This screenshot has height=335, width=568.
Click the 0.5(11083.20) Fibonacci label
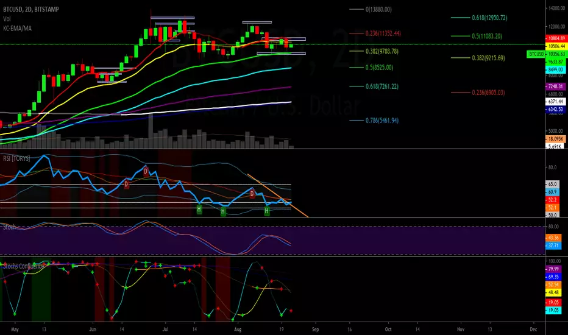488,36
